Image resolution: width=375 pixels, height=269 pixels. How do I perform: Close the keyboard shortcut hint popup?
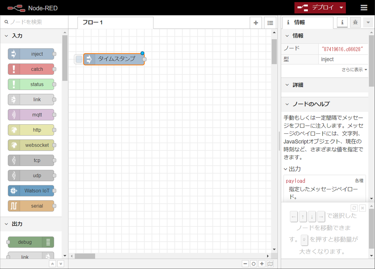(x=362, y=208)
